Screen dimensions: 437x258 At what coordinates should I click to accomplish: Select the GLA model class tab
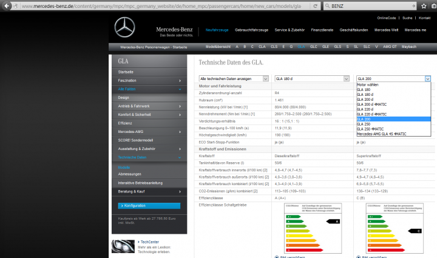click(x=301, y=47)
